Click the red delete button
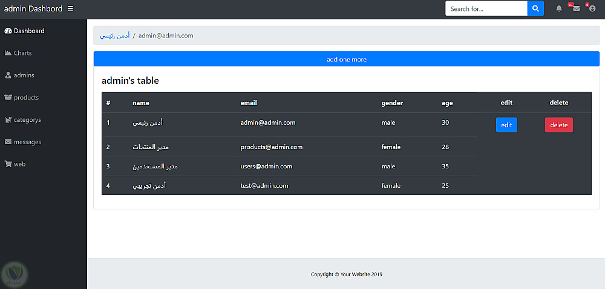This screenshot has width=605, height=289. 558,125
